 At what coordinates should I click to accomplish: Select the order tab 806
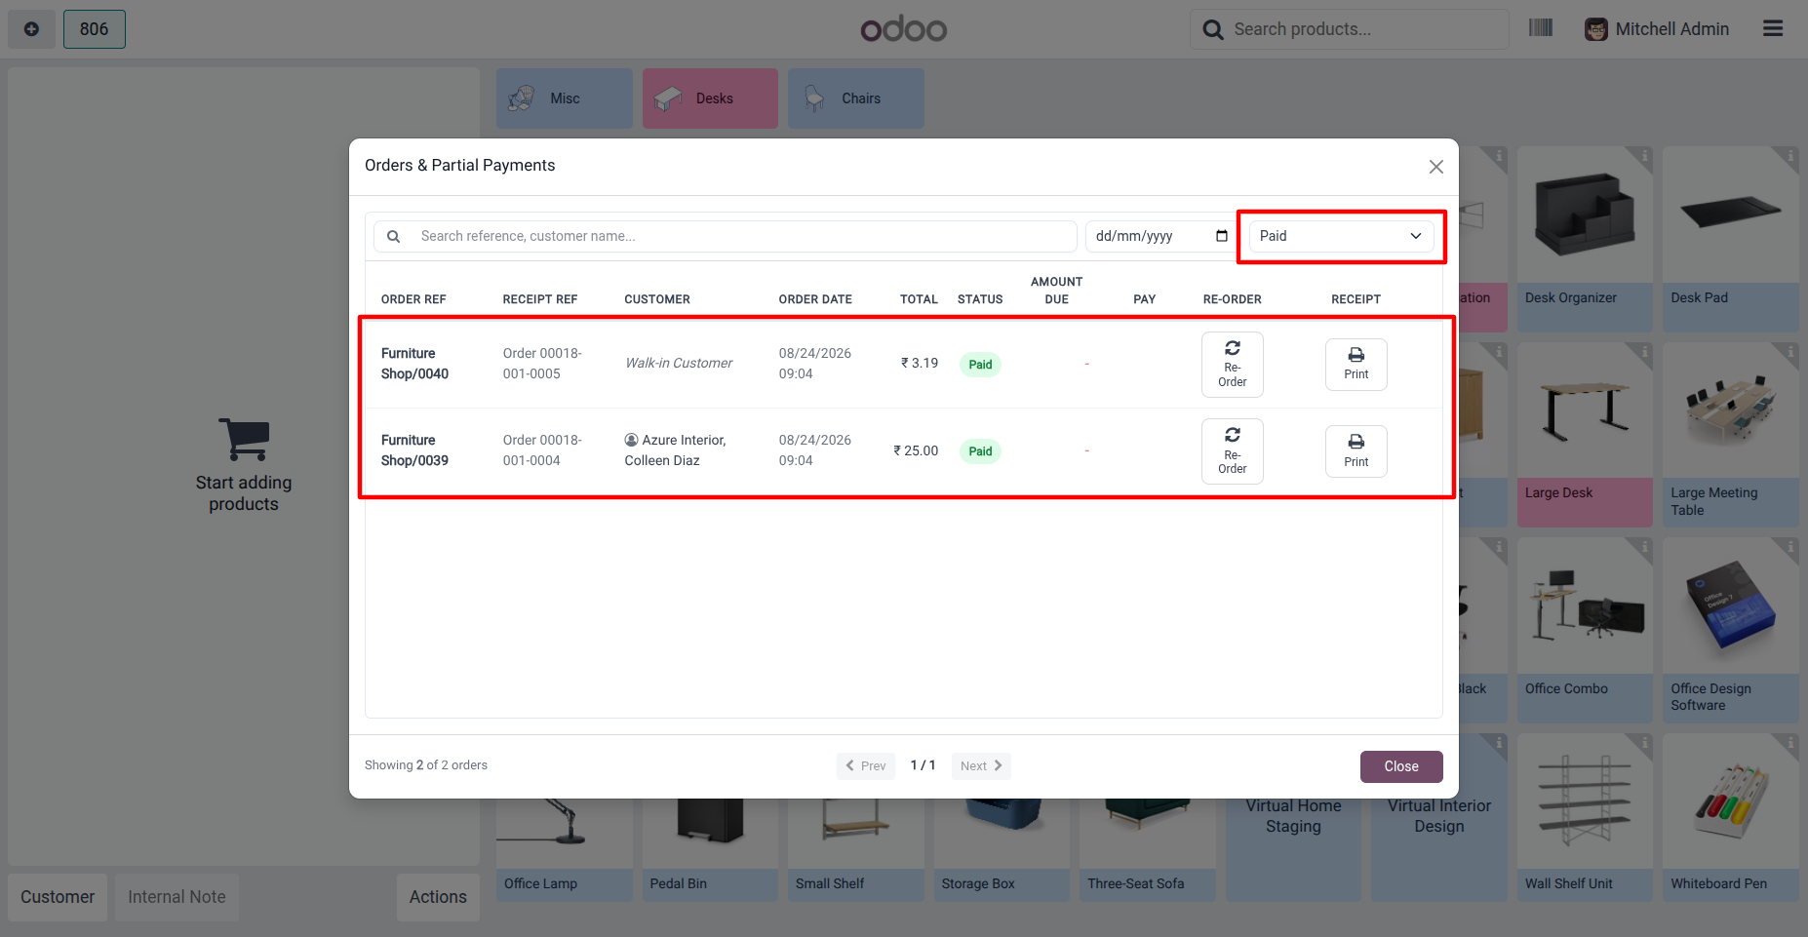tap(95, 29)
